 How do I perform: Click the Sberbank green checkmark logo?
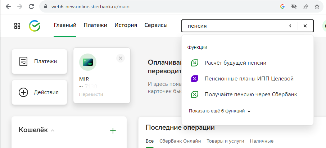35,26
